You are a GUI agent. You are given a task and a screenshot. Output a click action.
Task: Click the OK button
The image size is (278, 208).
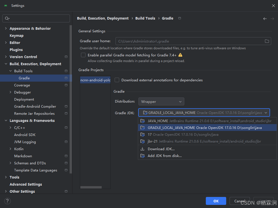216,201
